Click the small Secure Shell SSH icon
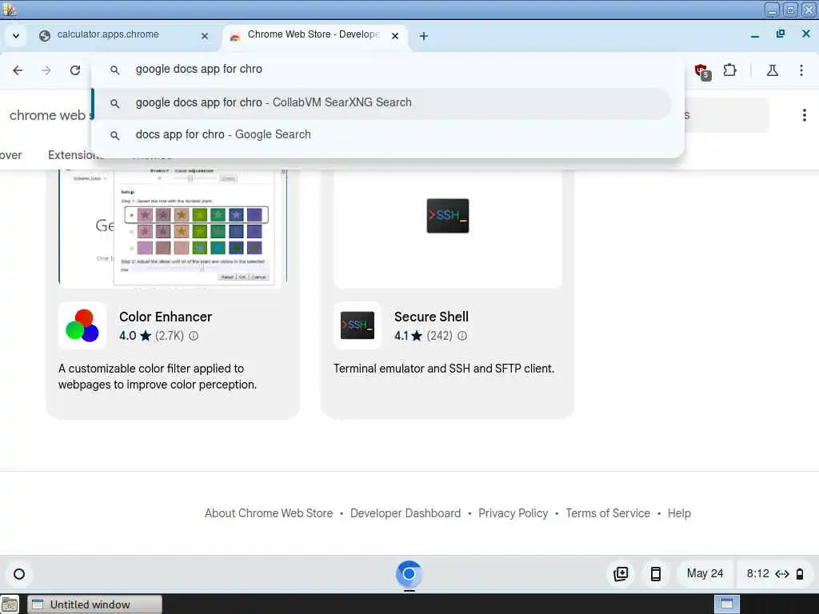The image size is (819, 614). click(x=358, y=325)
